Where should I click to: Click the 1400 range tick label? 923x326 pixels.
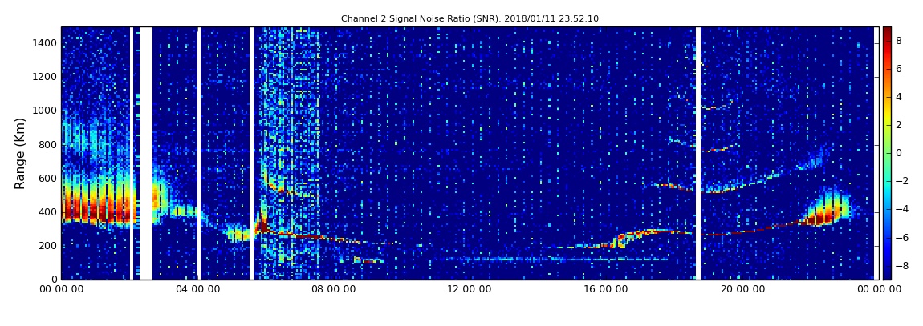pos(43,43)
